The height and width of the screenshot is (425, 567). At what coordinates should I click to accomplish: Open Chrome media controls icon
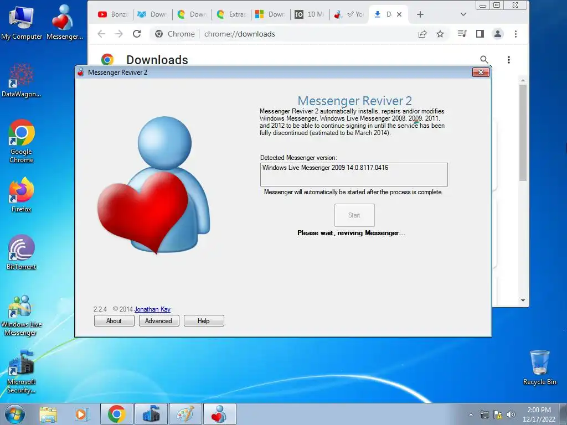tap(462, 34)
